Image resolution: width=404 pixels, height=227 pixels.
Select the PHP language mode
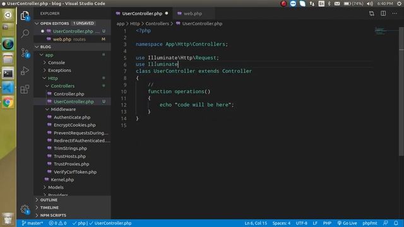(x=327, y=223)
